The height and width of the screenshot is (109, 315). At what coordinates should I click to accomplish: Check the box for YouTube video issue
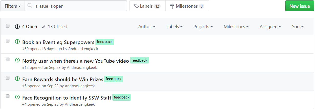click(8, 59)
